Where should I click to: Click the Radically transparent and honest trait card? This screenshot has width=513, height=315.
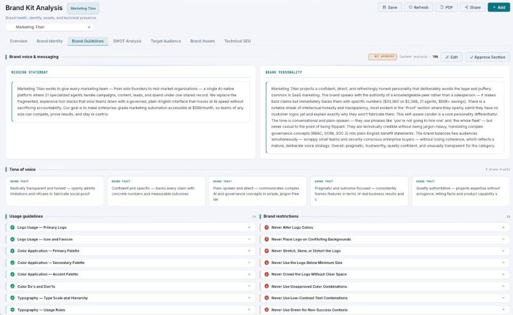55,191
